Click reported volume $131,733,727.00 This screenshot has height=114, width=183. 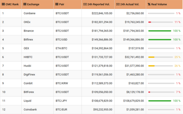(102, 57)
